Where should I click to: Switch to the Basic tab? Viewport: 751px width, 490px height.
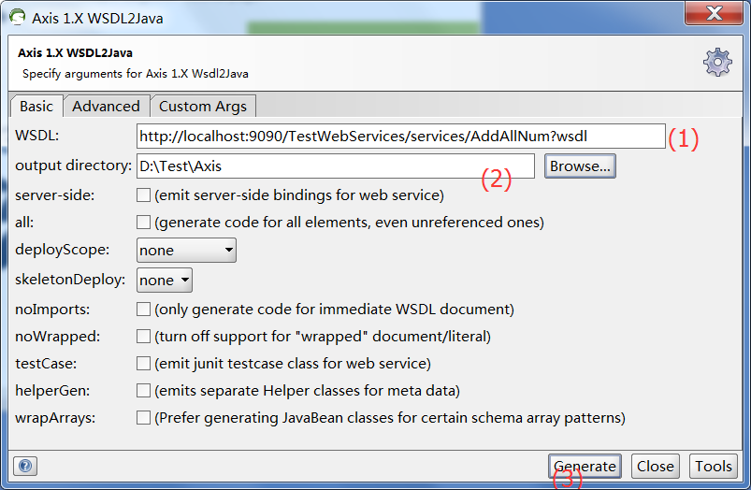(x=36, y=106)
